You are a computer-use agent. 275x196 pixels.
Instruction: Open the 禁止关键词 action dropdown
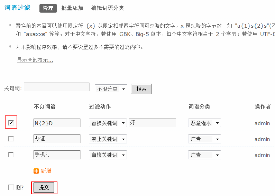click(x=108, y=139)
